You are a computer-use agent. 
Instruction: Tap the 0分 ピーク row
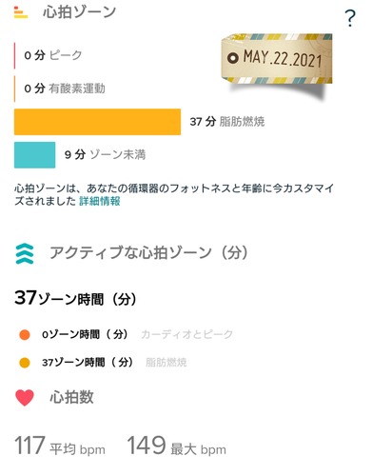click(49, 55)
